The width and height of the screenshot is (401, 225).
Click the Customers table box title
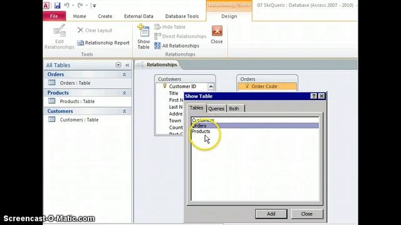[170, 79]
